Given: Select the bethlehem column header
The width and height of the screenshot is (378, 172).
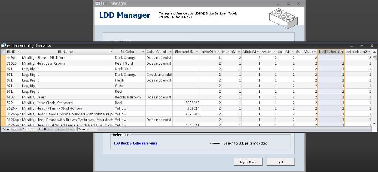Looking at the screenshot, I should point(331,52).
